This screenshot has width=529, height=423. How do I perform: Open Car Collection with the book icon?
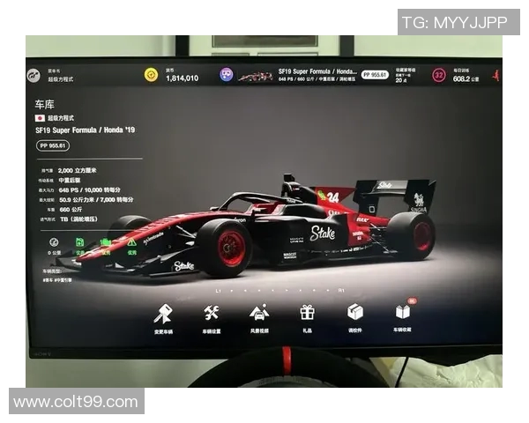(402, 316)
